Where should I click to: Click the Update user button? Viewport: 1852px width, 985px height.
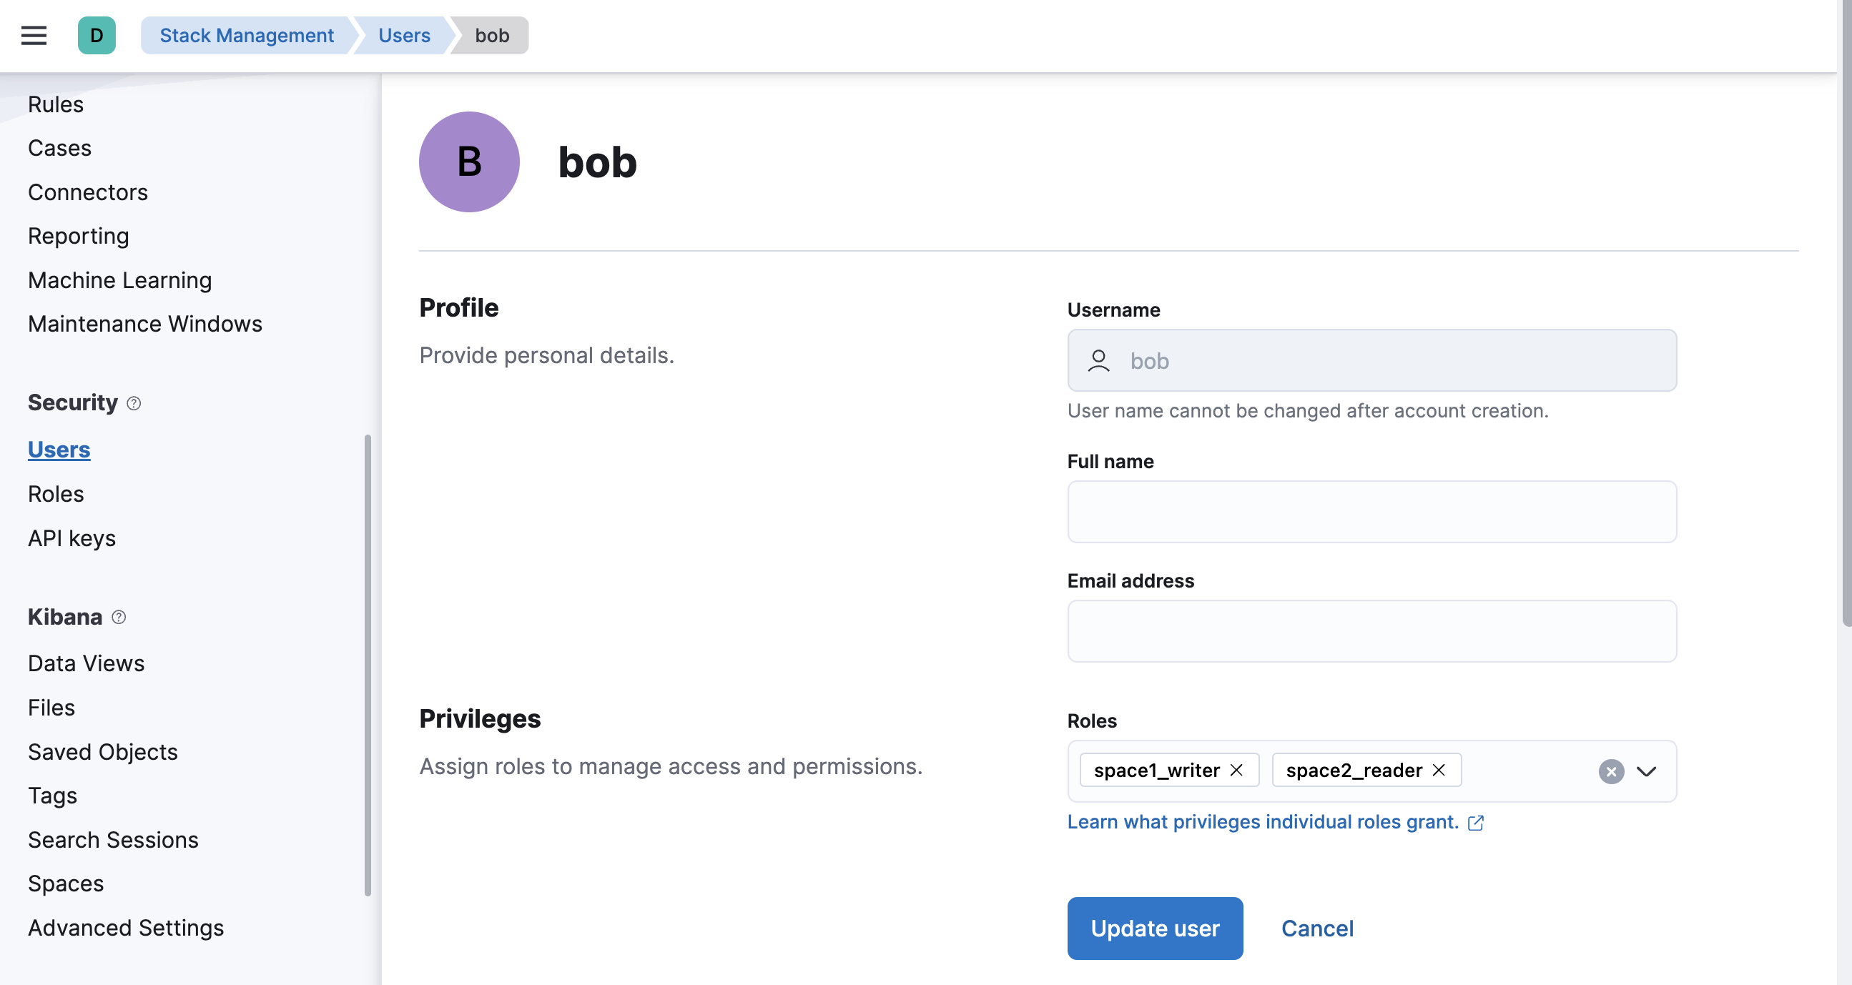click(1155, 929)
